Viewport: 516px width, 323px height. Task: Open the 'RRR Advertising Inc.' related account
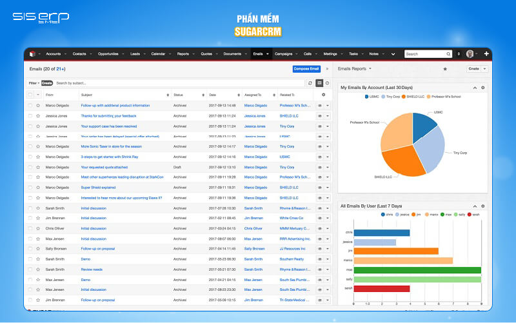[295, 239]
